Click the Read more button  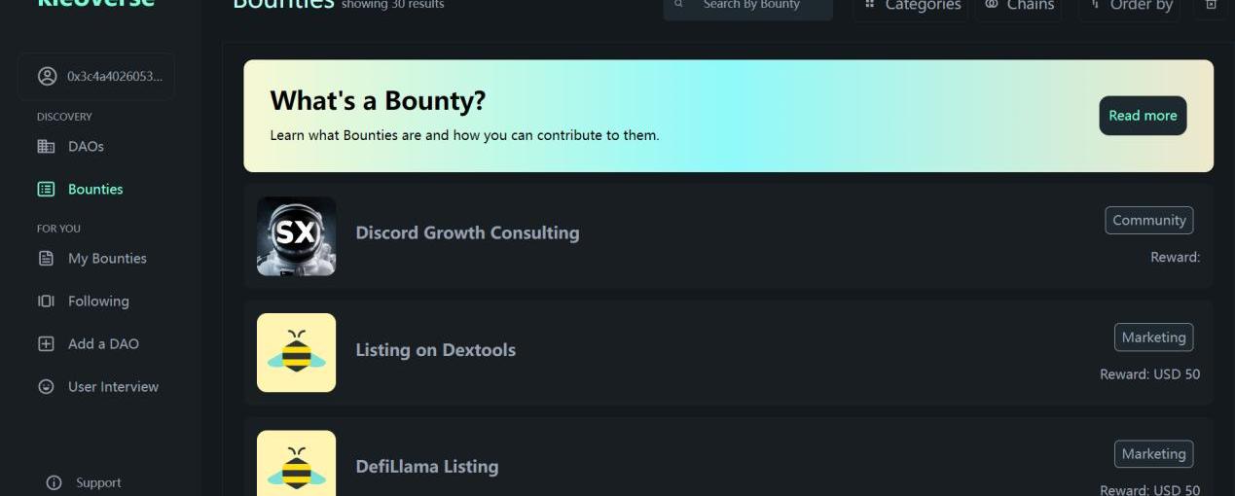[x=1143, y=116]
